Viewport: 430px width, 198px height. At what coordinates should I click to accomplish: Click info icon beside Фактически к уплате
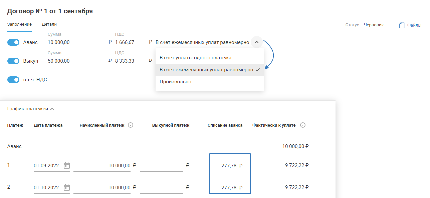point(303,125)
